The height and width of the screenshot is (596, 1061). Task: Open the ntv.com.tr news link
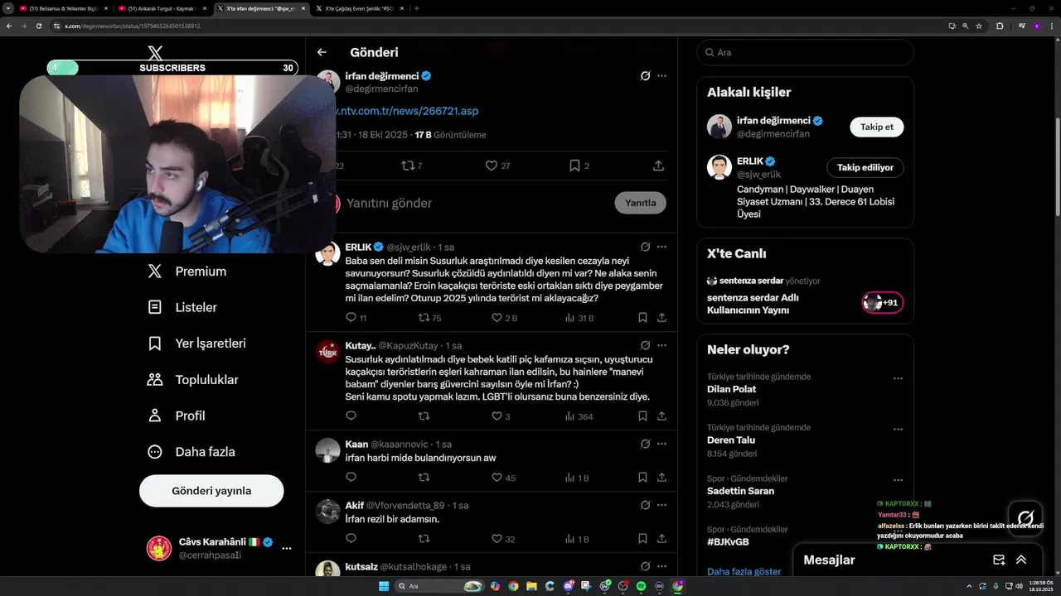(x=406, y=111)
